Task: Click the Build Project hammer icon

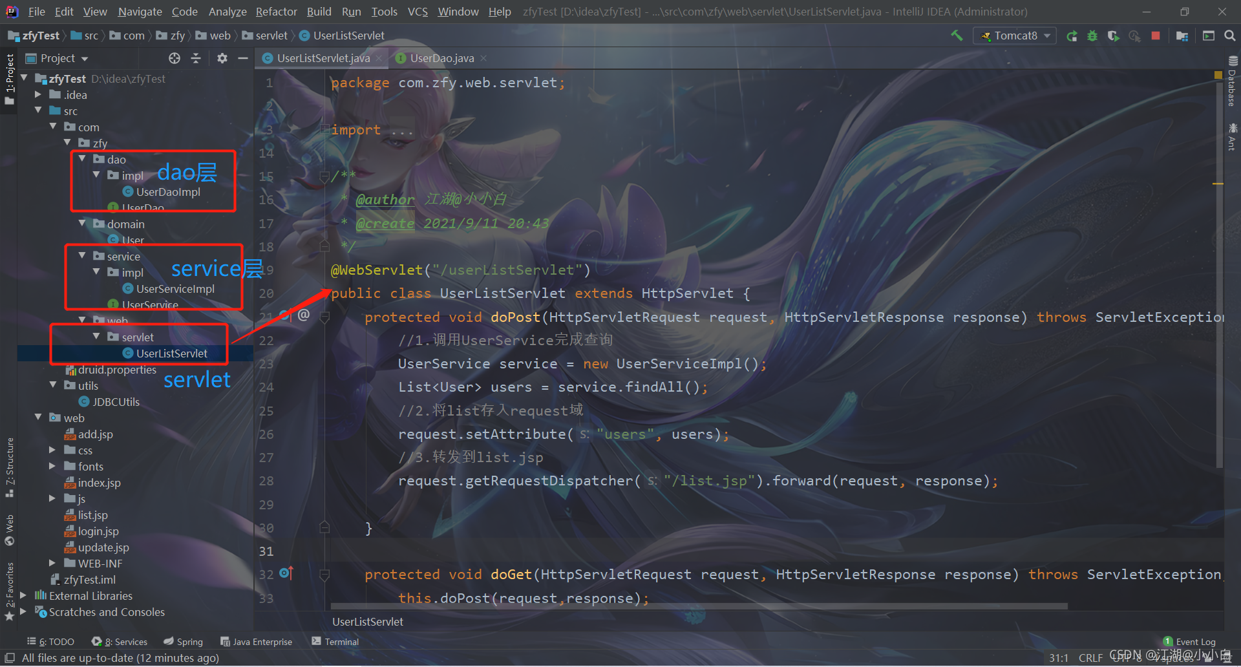Action: point(957,36)
